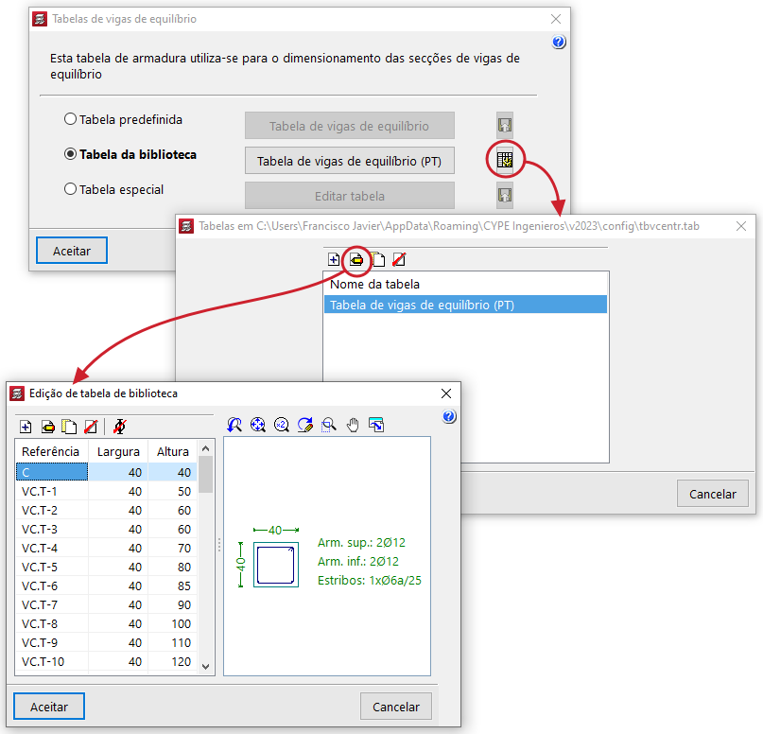Viewport: 763px width, 734px height.
Task: Click the Tabela de vigas de equilíbrio (PT) button
Action: tap(349, 161)
